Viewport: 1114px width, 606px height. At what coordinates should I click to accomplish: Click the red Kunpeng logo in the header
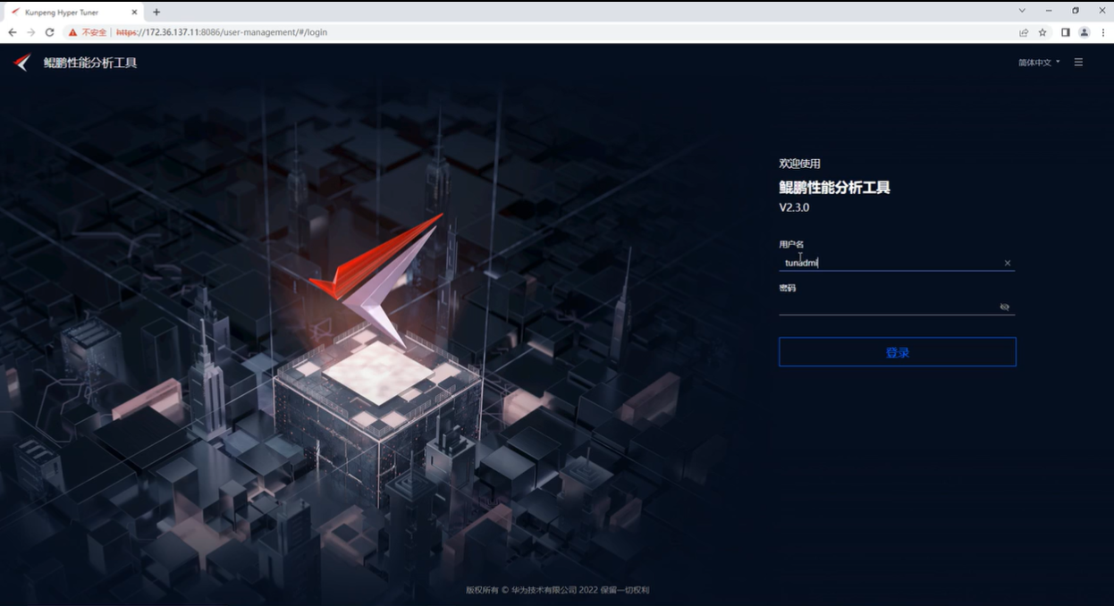tap(22, 63)
